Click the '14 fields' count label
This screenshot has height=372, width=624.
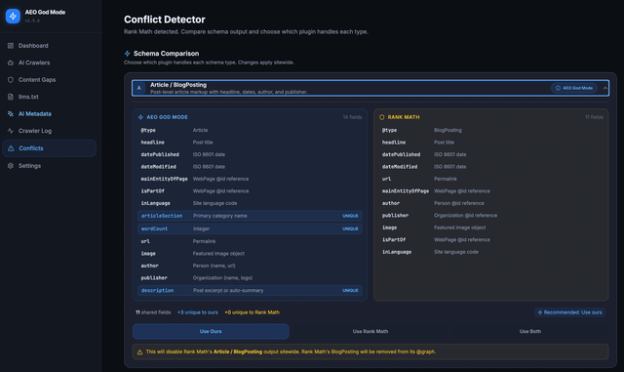(x=352, y=117)
